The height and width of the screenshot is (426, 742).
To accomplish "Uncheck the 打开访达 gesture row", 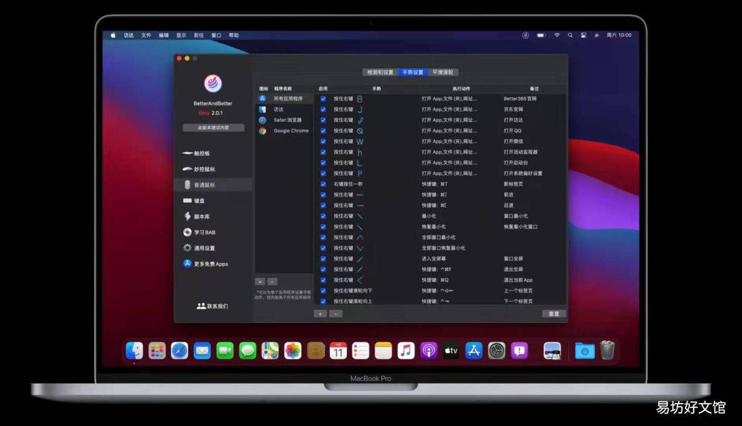I will click(323, 120).
